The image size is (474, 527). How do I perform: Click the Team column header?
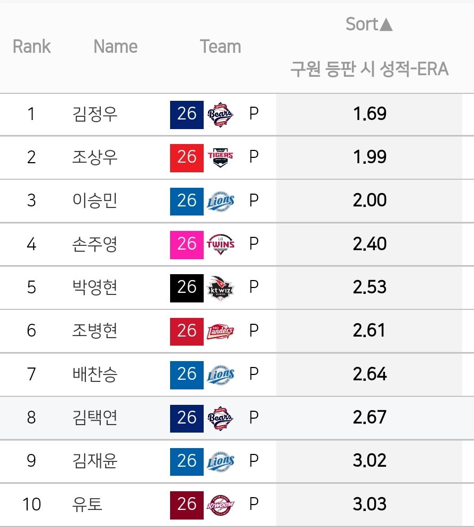point(220,46)
